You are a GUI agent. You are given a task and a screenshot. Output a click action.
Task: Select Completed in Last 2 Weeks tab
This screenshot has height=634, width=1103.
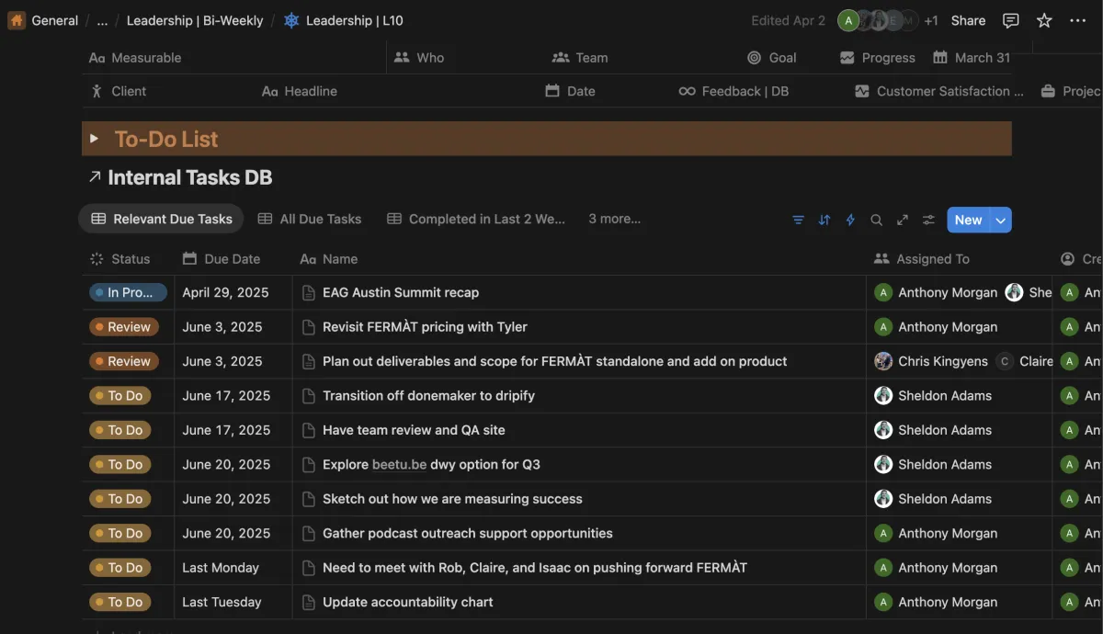click(x=476, y=219)
